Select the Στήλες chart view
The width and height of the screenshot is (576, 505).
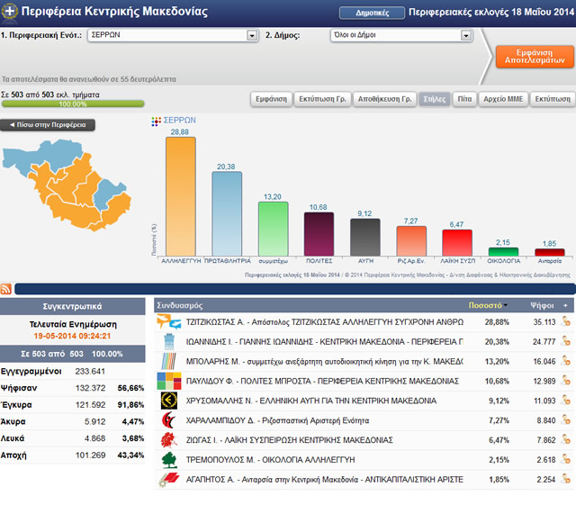433,99
